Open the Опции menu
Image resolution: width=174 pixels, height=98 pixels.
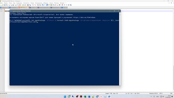(x=32, y=3)
